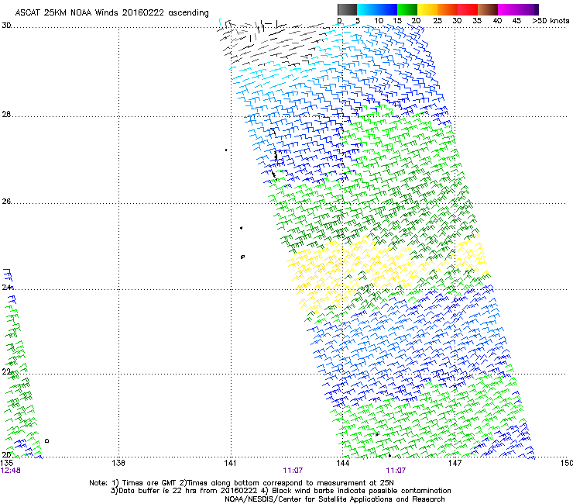Click the '35' label under the color bar

(477, 21)
